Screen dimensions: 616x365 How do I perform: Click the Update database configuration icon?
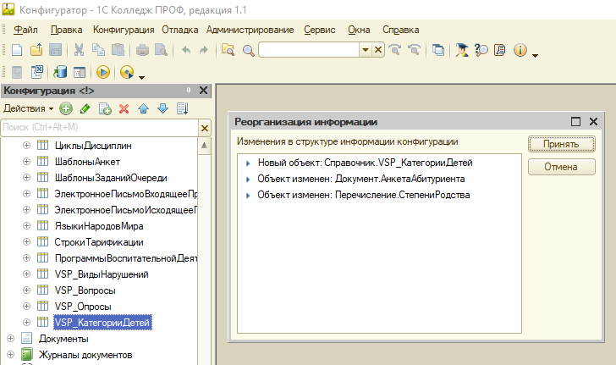tap(60, 72)
